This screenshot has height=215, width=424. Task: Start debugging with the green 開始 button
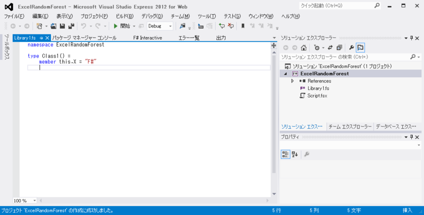122,26
